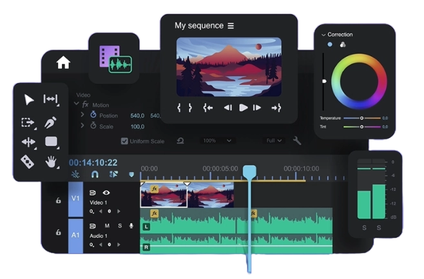Click the Temperature slider handle
The width and height of the screenshot is (424, 279).
pyautogui.click(x=361, y=118)
